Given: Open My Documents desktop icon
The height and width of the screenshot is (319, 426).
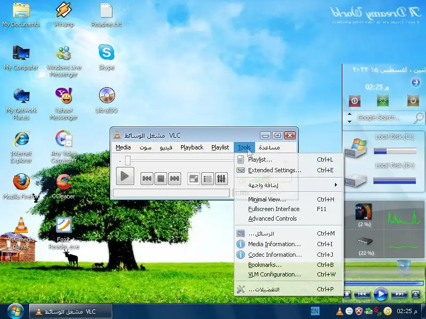Looking at the screenshot, I should (x=21, y=15).
